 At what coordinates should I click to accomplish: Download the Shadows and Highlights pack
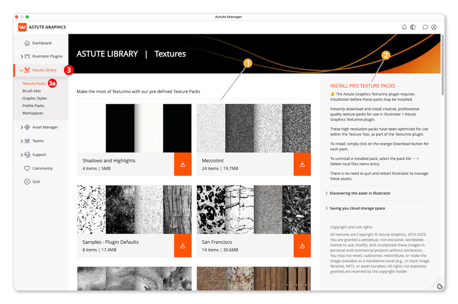(183, 164)
